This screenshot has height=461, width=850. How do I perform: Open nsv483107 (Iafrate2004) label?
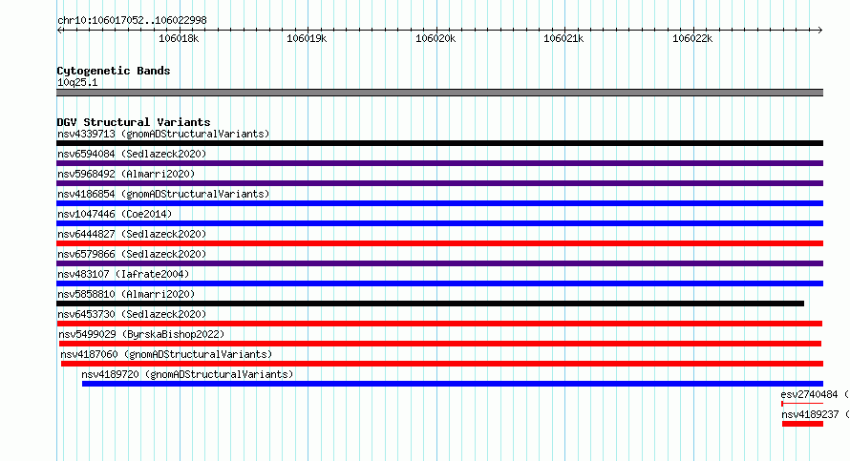[123, 274]
